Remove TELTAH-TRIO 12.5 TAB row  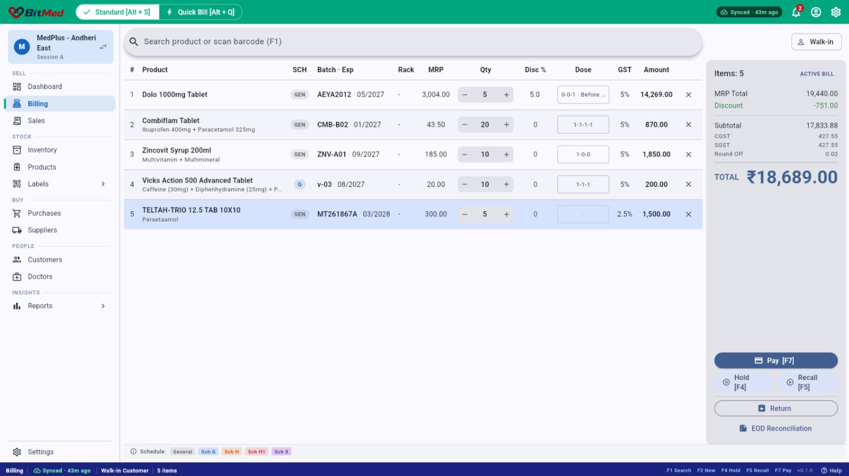pyautogui.click(x=688, y=214)
